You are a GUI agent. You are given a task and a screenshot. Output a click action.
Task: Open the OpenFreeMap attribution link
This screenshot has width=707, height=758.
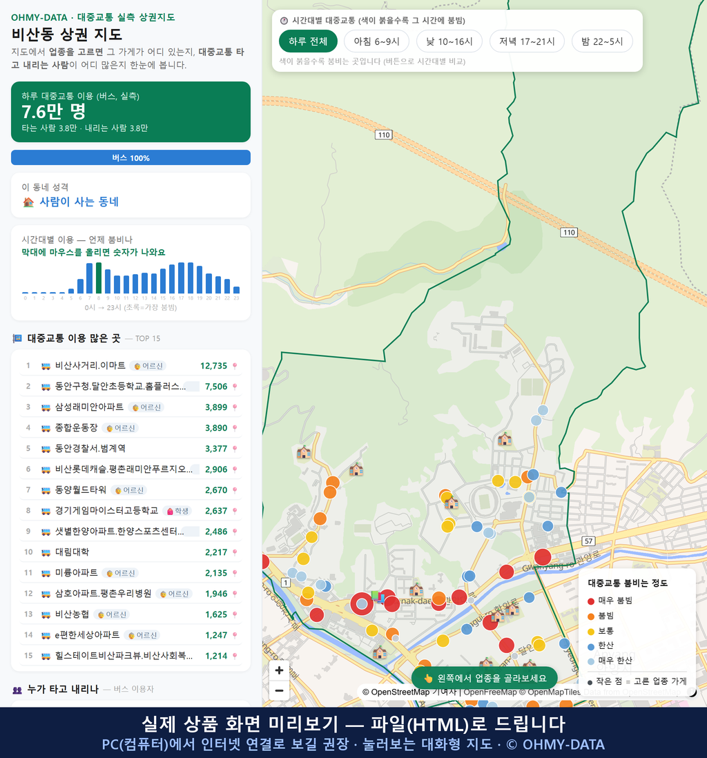click(490, 692)
